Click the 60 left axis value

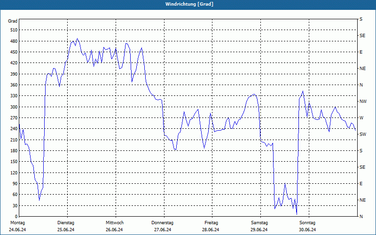pos(15,195)
